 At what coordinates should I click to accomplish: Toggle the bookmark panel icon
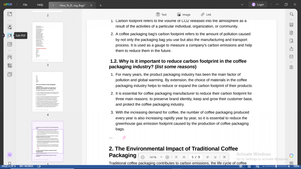(x=10, y=163)
